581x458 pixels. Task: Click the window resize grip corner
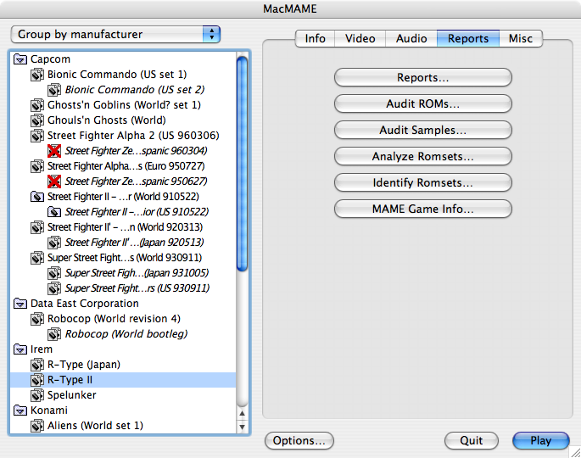575,452
